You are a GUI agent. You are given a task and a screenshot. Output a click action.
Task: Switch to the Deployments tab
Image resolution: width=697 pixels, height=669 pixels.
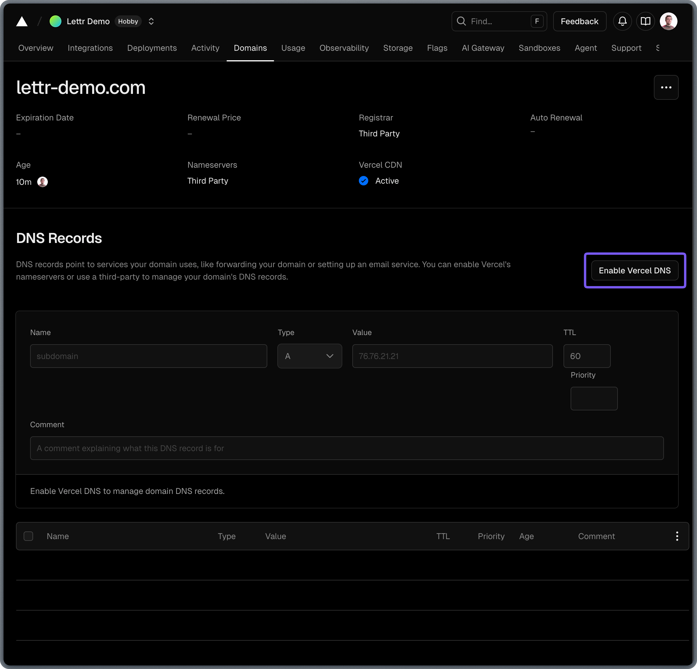[x=152, y=48]
